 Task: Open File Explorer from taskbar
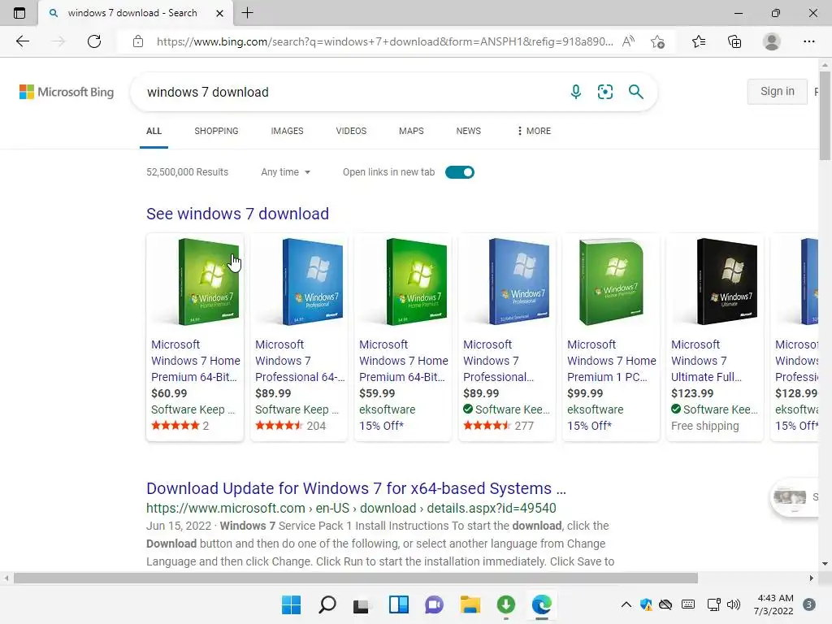[x=470, y=604]
